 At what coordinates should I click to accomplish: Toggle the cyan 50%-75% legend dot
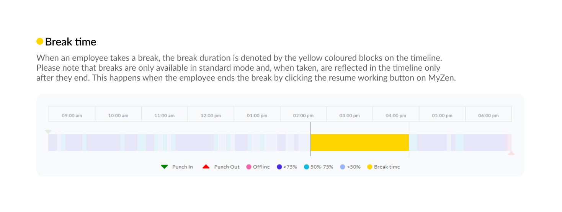click(x=306, y=167)
